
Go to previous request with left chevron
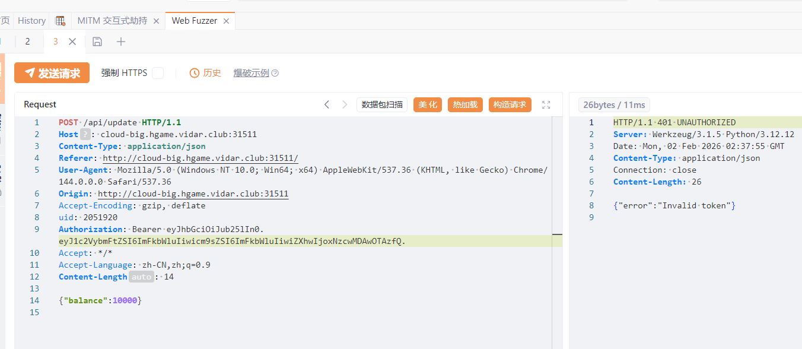(327, 104)
